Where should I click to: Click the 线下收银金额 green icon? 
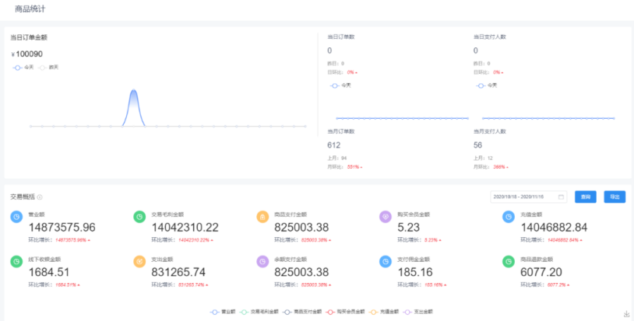[16, 262]
